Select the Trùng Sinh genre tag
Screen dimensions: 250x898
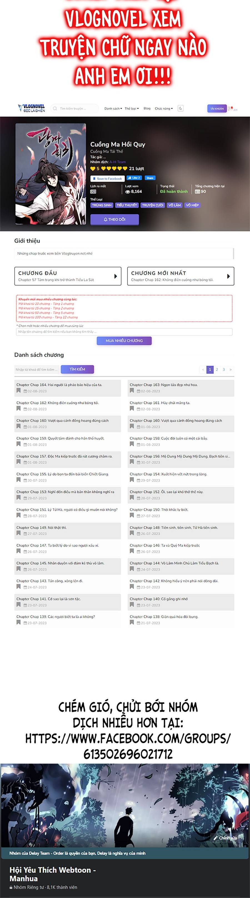coord(102,205)
